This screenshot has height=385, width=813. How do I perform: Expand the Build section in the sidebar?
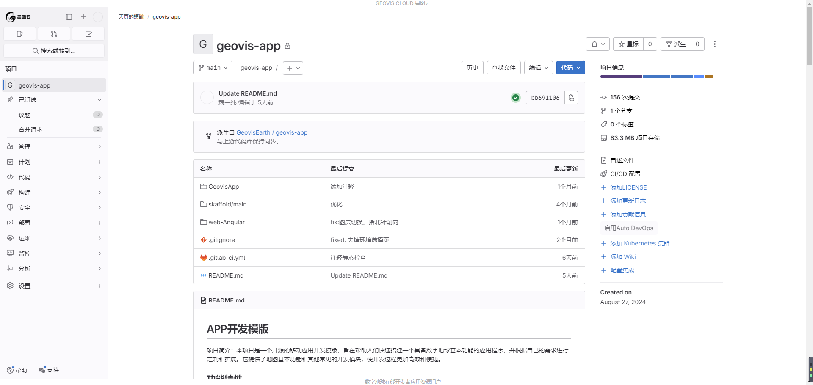[x=54, y=192]
